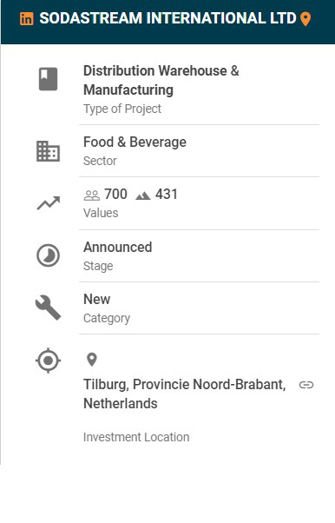Click the orange map pin in header
The image size is (335, 523).
(x=305, y=19)
